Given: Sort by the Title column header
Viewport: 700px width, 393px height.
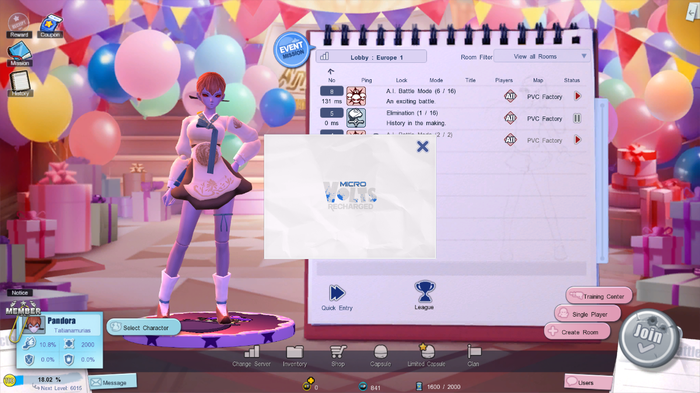Looking at the screenshot, I should [471, 80].
